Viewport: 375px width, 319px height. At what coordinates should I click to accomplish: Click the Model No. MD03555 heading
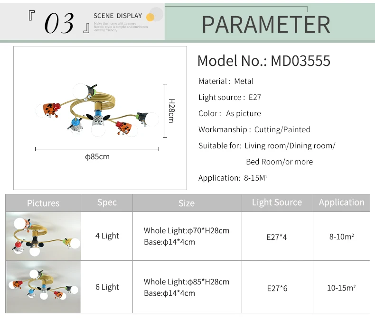(264, 61)
